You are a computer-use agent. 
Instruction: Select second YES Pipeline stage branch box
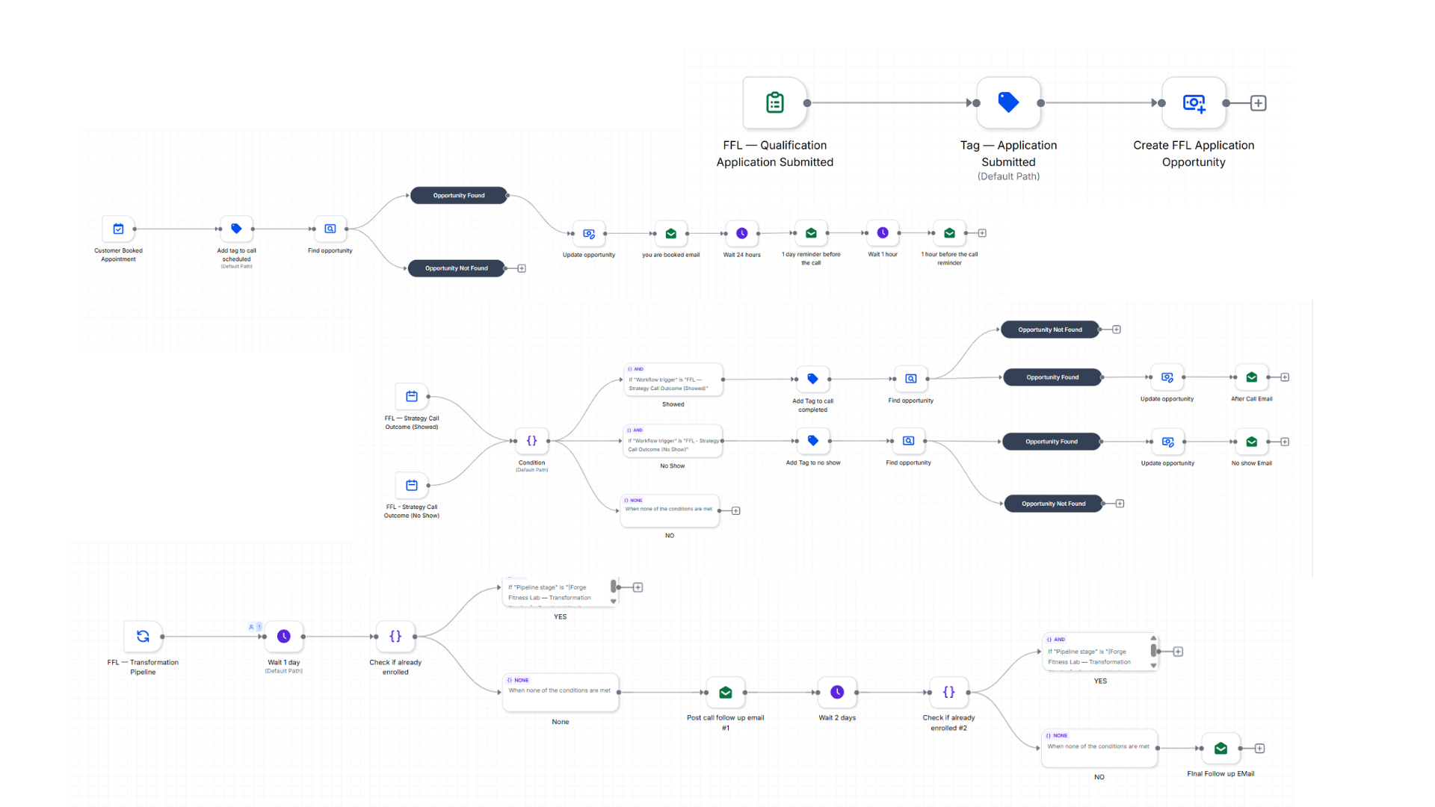1100,652
